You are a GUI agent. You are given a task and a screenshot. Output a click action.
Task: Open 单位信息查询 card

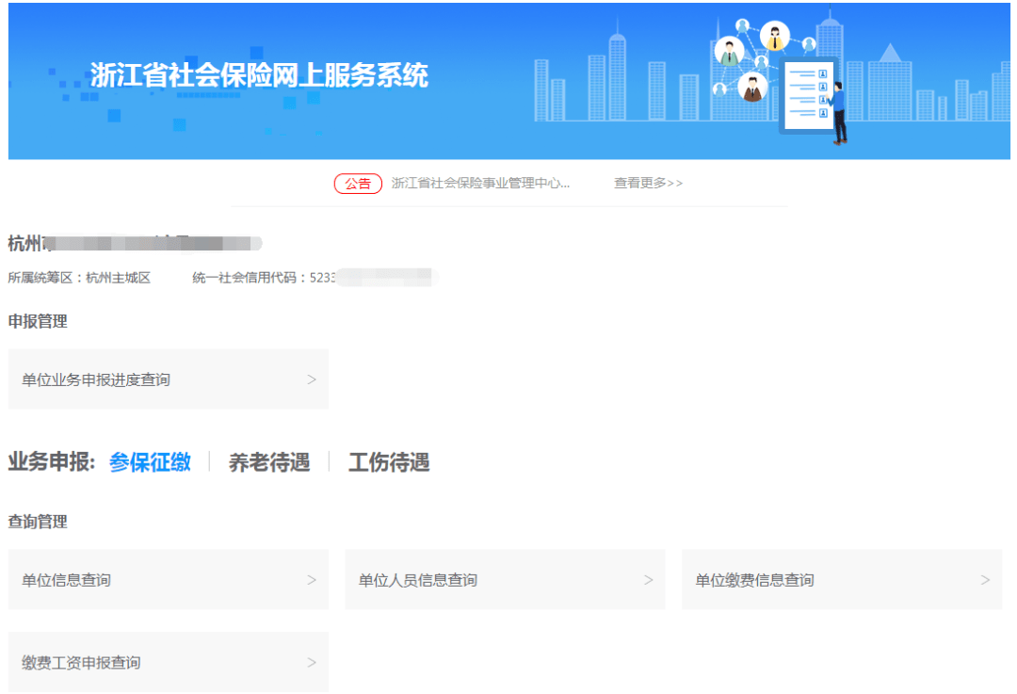(x=168, y=580)
